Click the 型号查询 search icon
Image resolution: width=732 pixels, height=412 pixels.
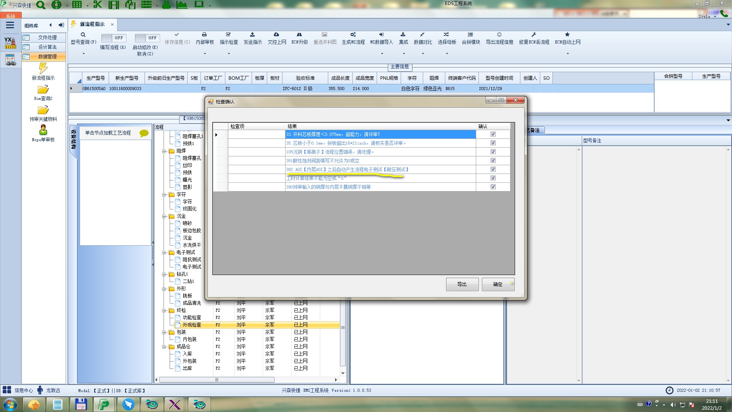point(83,35)
